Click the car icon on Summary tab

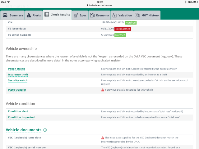tap(5, 15)
